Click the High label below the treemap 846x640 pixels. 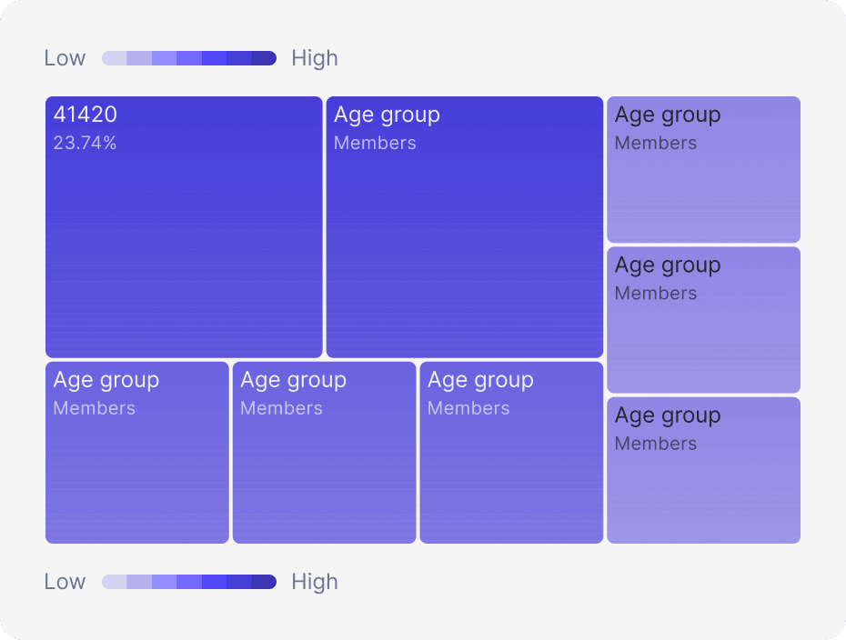315,582
